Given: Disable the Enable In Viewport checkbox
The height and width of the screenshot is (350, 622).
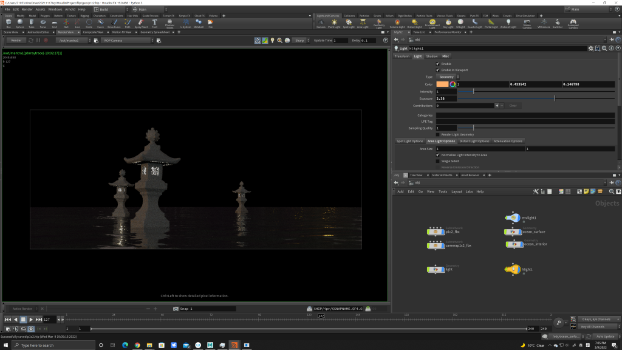Looking at the screenshot, I should point(437,70).
